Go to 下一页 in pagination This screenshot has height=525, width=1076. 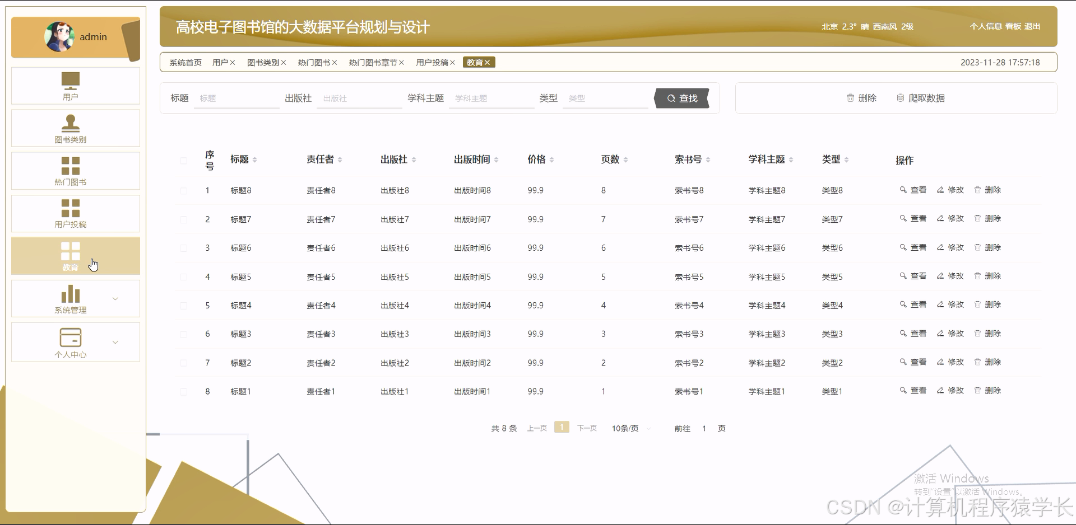pos(587,428)
